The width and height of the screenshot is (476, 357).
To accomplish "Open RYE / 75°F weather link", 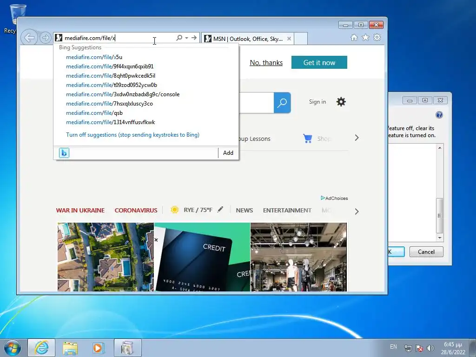I will [198, 210].
